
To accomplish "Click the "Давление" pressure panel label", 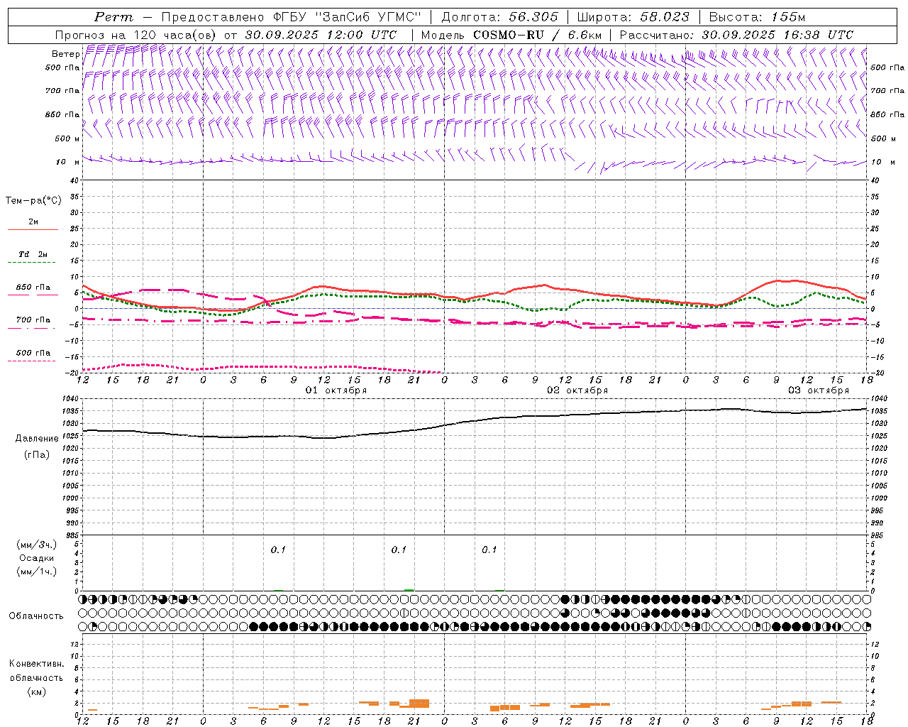I will (36, 439).
